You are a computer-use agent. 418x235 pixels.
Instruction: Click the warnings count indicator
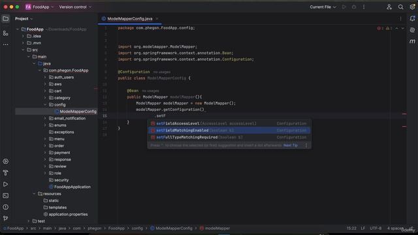pyautogui.click(x=389, y=28)
